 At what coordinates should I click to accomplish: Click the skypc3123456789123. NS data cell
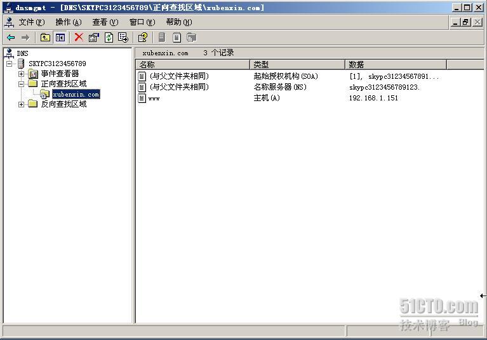pyautogui.click(x=385, y=87)
